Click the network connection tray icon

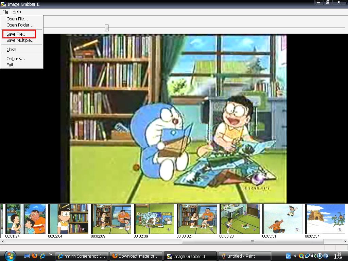coord(307,256)
